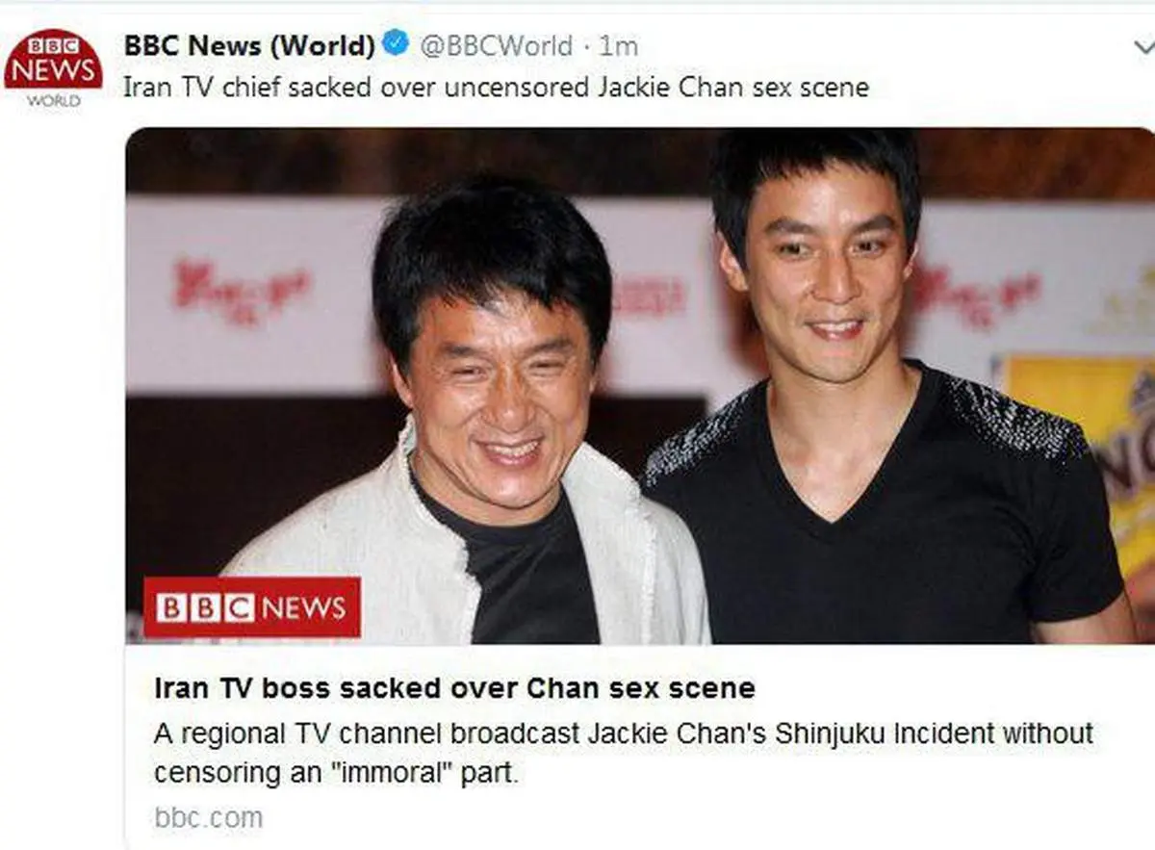Click the BBC News World profile avatar

click(x=53, y=68)
